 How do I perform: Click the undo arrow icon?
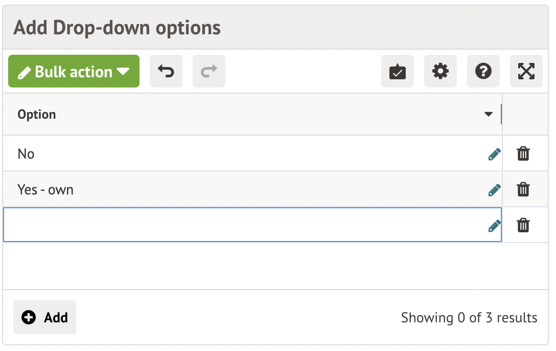(x=166, y=72)
